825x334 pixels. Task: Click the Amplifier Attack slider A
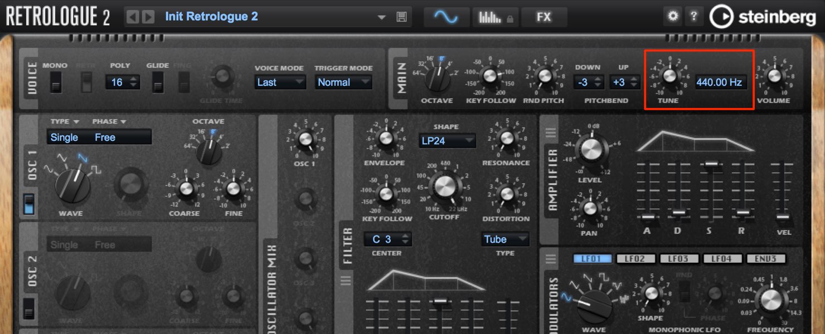[x=647, y=217]
